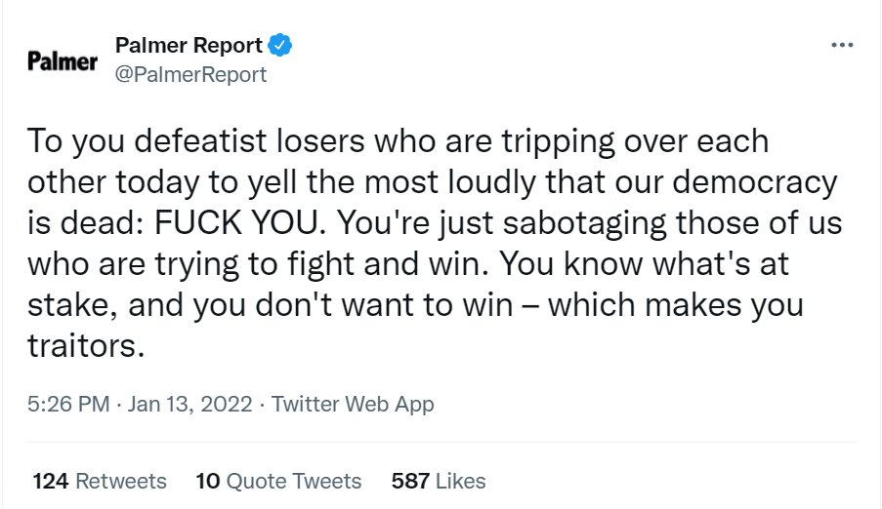Click the tweet's first line starting "To you defeatist"
This screenshot has width=882, height=509.
click(x=398, y=141)
